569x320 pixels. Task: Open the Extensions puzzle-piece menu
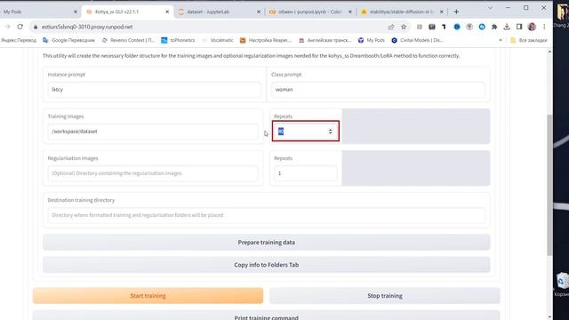coord(494,27)
